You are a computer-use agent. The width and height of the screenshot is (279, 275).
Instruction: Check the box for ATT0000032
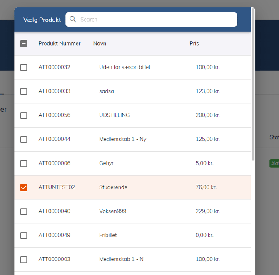pos(24,67)
